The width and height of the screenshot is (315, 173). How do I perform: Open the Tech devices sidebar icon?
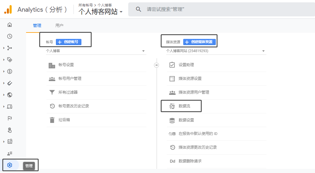(10, 107)
